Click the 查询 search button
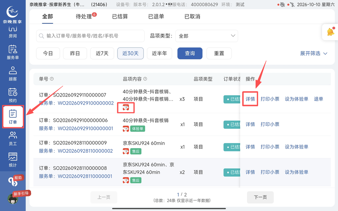The image size is (338, 211). coord(190,53)
